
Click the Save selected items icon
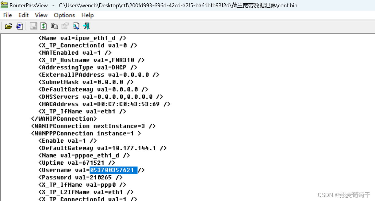point(33,26)
